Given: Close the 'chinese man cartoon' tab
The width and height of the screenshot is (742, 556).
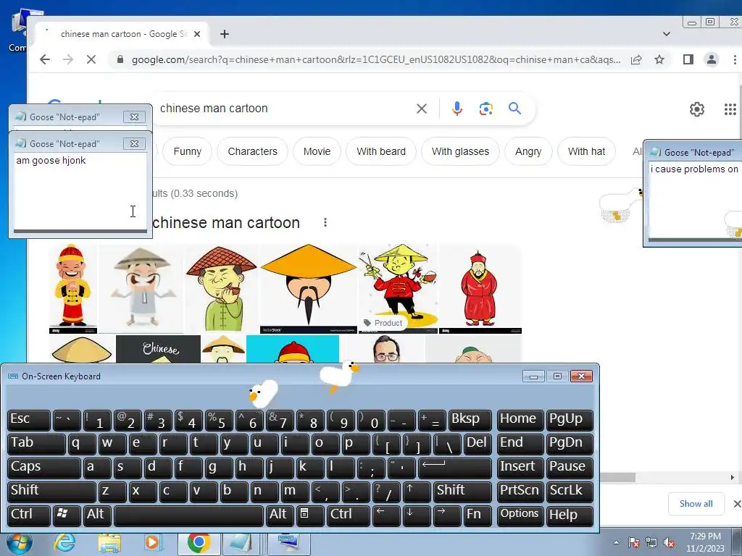Looking at the screenshot, I should coord(197,34).
